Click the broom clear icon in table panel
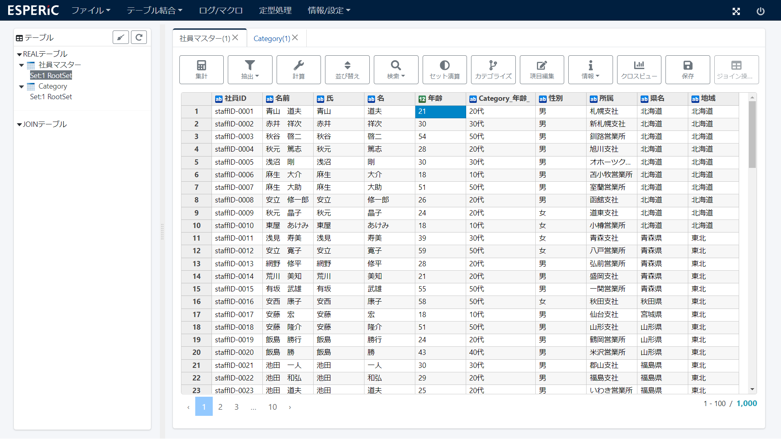 [121, 37]
